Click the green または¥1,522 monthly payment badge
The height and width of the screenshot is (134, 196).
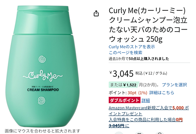tap(124, 85)
